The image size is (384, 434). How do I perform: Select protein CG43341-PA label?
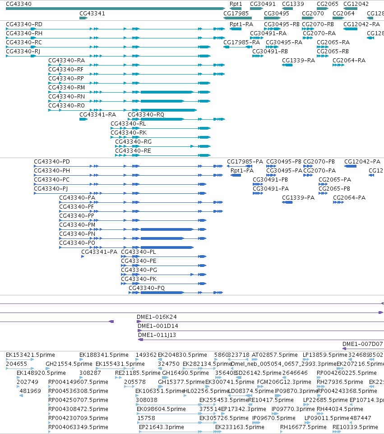pos(99,252)
